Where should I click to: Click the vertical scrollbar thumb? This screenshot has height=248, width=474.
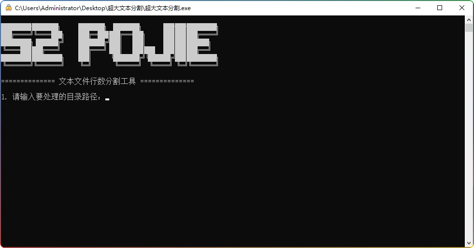pos(469,28)
